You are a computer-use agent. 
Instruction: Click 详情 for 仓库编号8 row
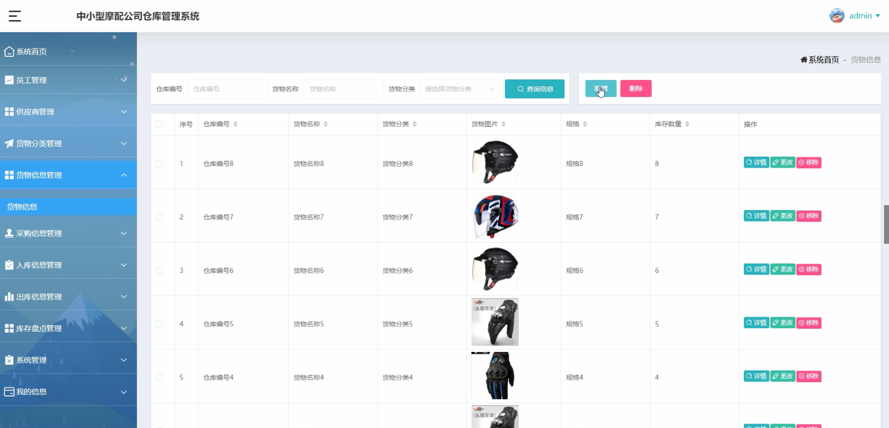757,162
